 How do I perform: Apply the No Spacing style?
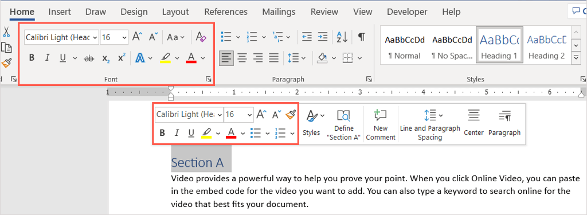[x=452, y=46]
